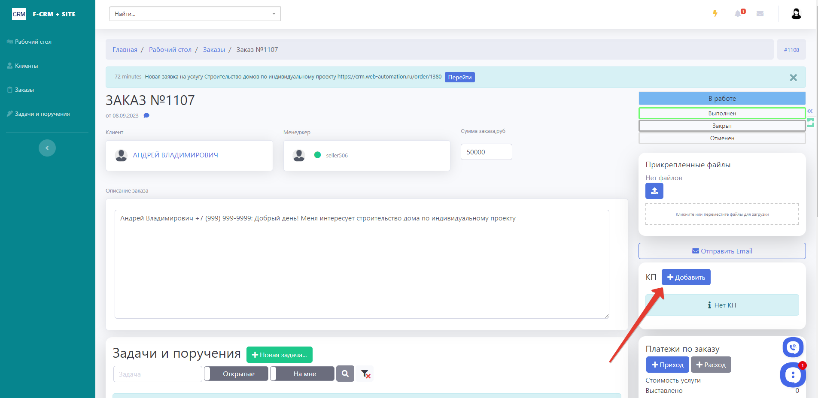Image resolution: width=818 pixels, height=398 pixels.
Task: Collapse the left sidebar with chevron
Action: [47, 148]
